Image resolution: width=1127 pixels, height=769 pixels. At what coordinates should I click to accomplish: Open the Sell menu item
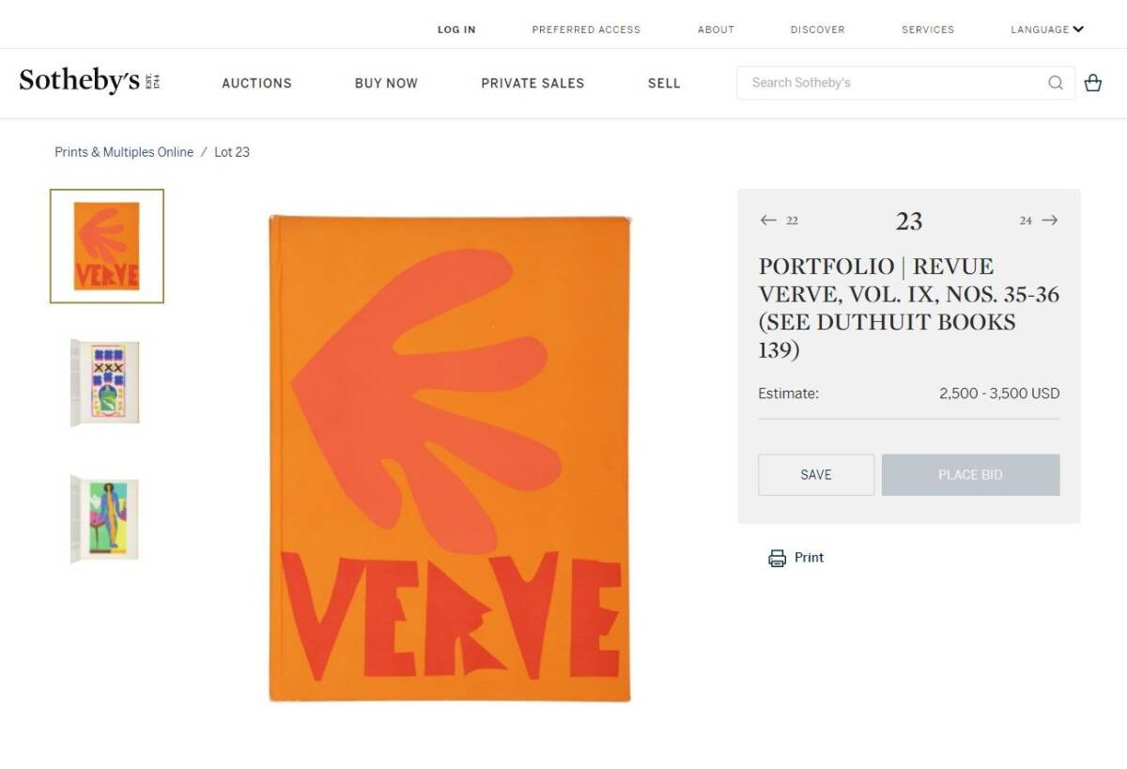tap(664, 84)
